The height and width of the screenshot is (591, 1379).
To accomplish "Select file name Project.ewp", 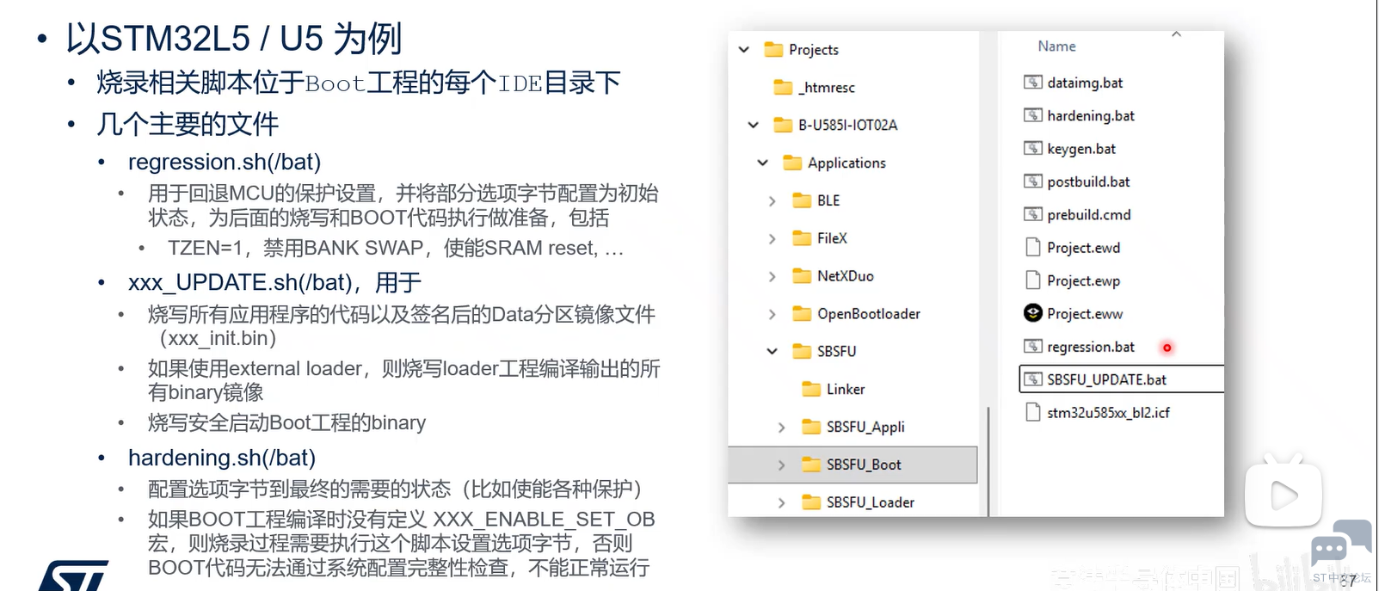I will click(x=1084, y=281).
